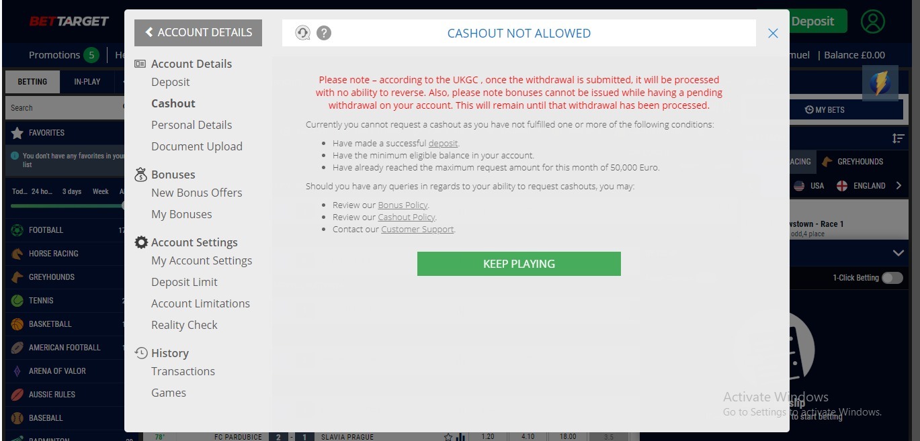Click the Bonuses money bag icon
Image resolution: width=920 pixels, height=441 pixels.
click(140, 175)
